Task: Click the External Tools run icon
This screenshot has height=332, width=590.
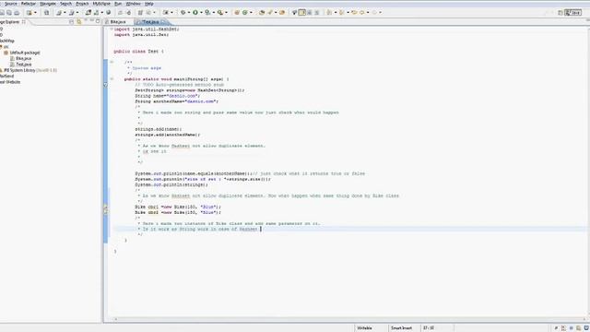Action: (220, 12)
